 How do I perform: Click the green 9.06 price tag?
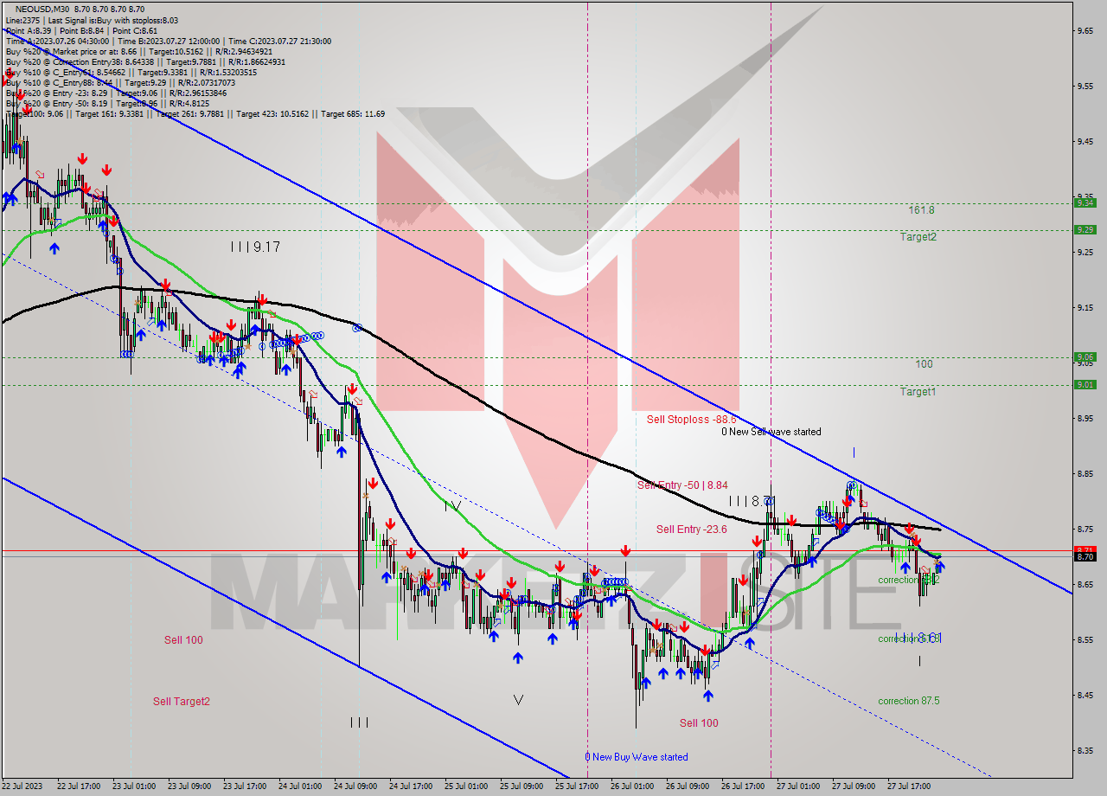pyautogui.click(x=1085, y=356)
